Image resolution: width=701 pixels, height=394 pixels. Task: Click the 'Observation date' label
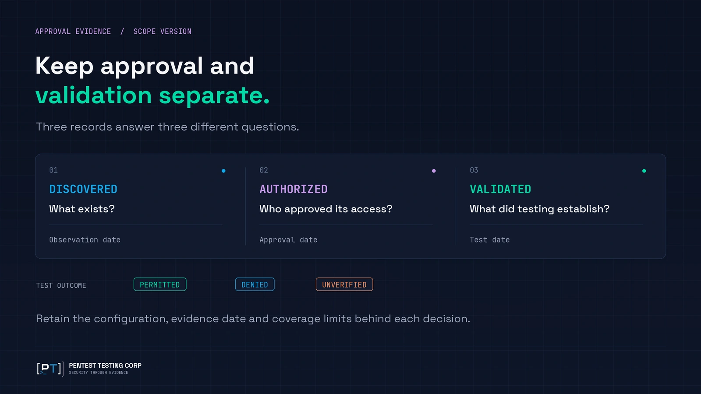pyautogui.click(x=85, y=240)
